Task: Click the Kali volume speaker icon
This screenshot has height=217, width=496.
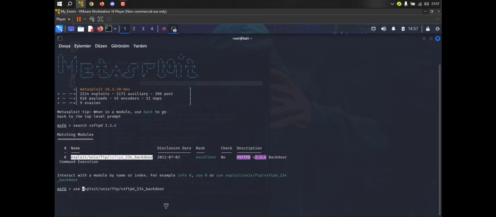Action: (383, 29)
